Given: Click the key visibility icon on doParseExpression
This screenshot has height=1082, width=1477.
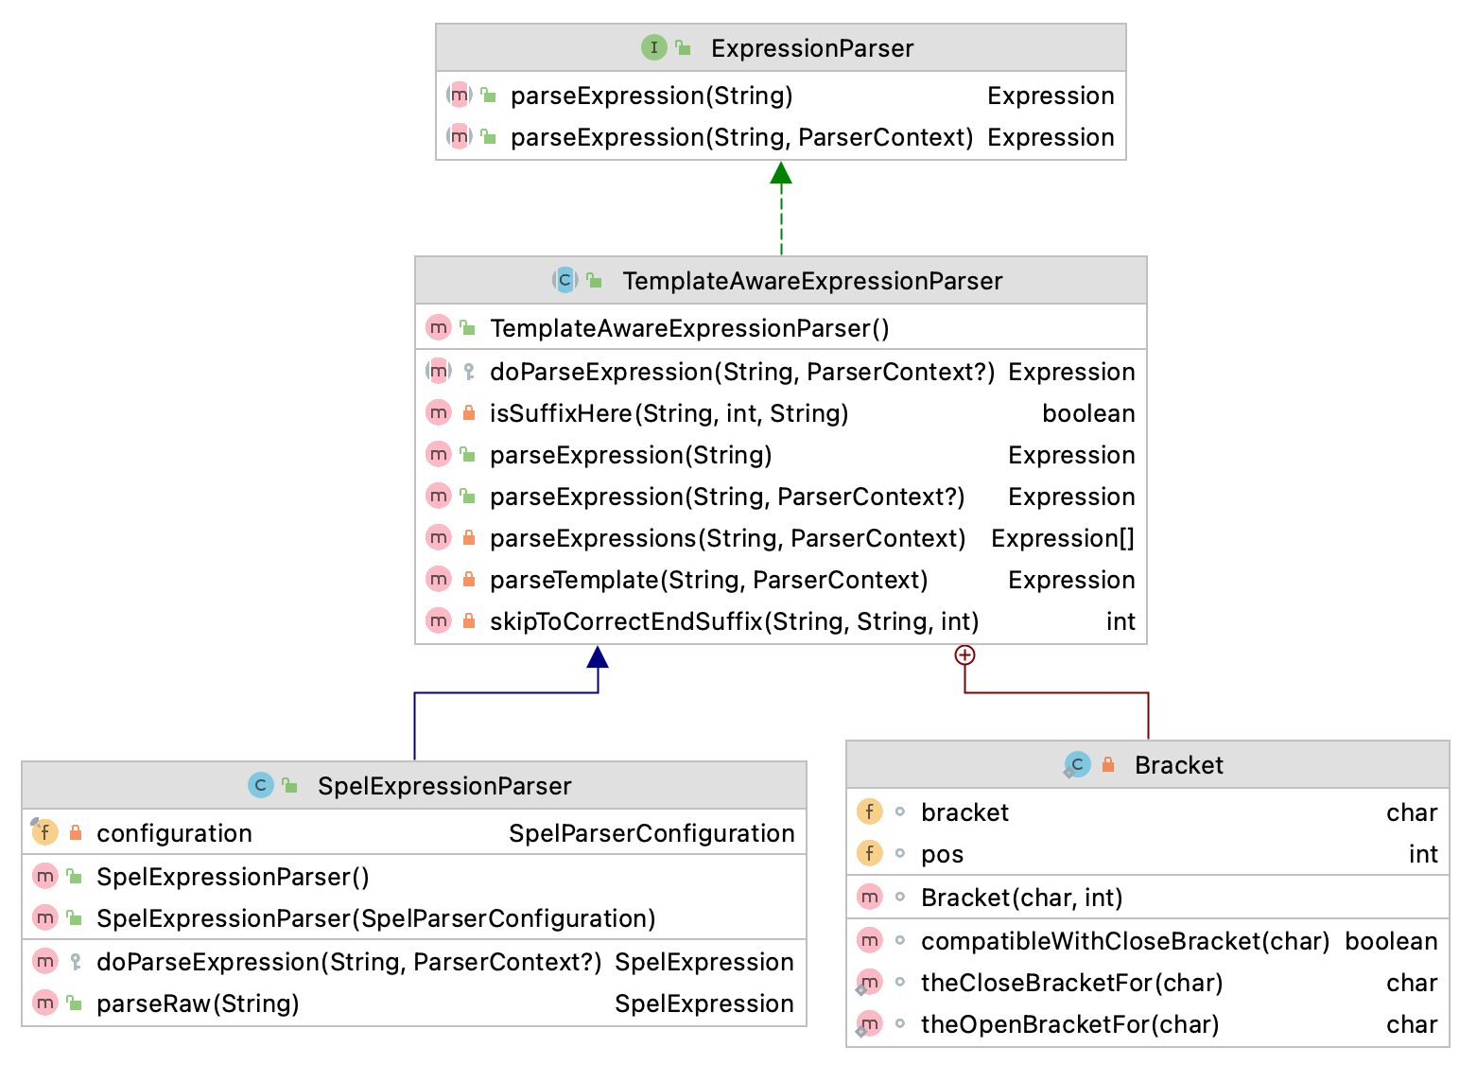Looking at the screenshot, I should 469,371.
